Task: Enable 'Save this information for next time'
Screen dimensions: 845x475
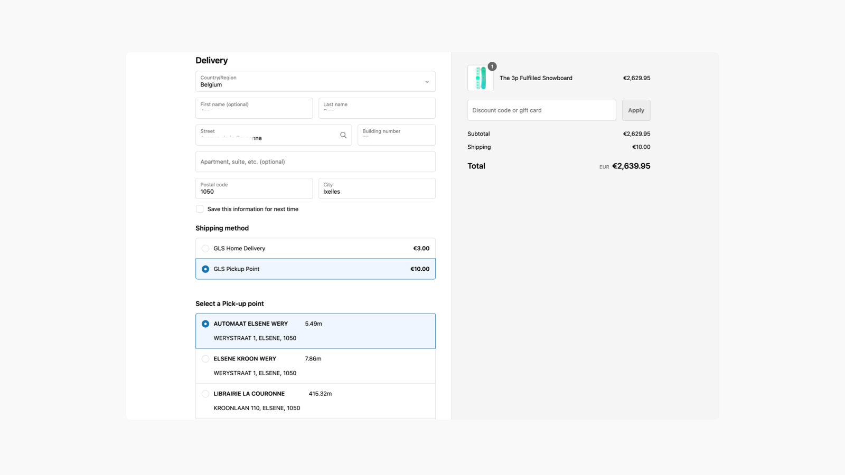Action: coord(200,209)
